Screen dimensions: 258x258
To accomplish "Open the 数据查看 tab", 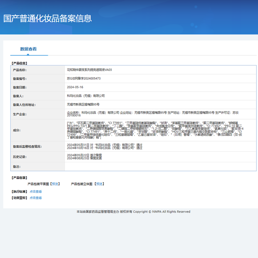I will 28,49.
